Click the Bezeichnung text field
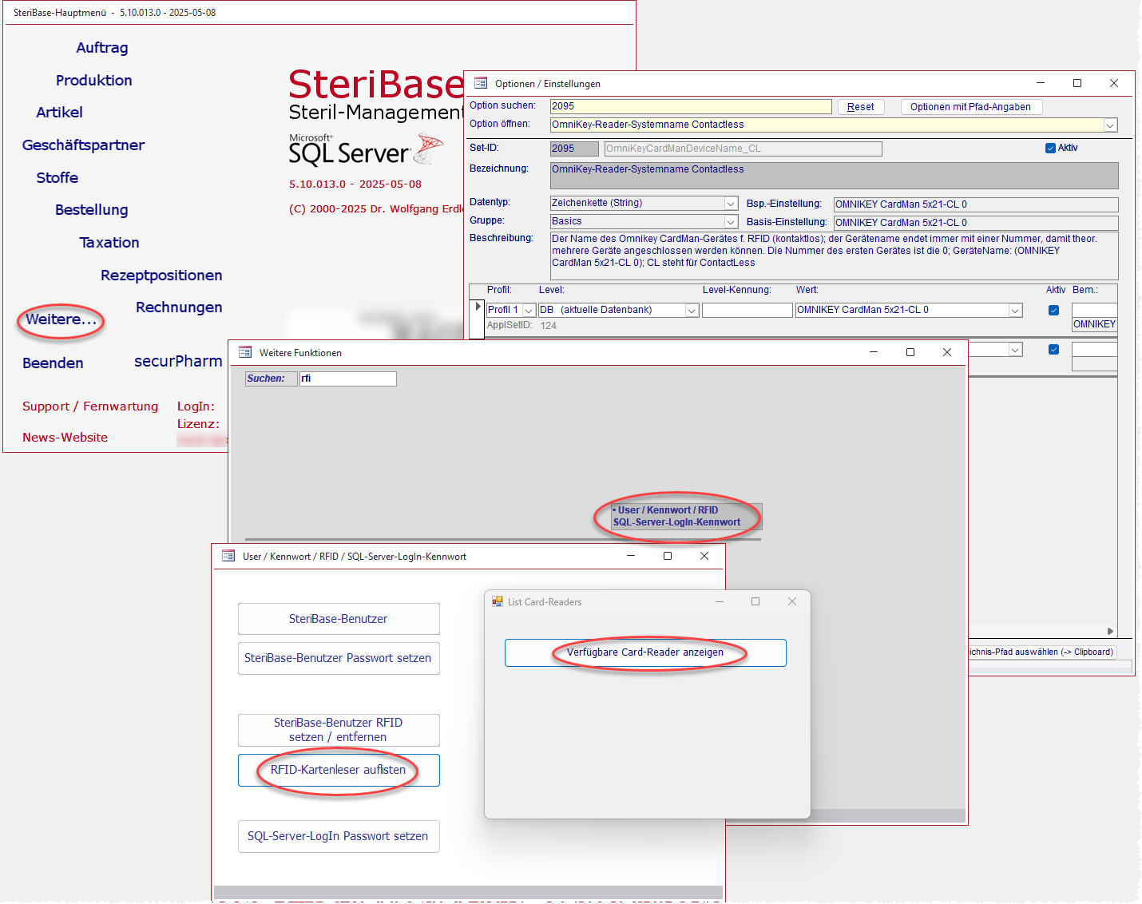1142x904 pixels. click(835, 176)
